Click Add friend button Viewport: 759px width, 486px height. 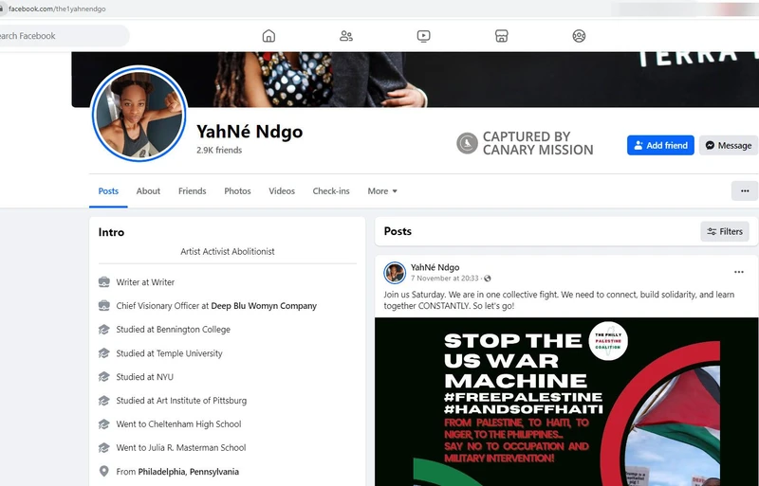[x=660, y=145]
